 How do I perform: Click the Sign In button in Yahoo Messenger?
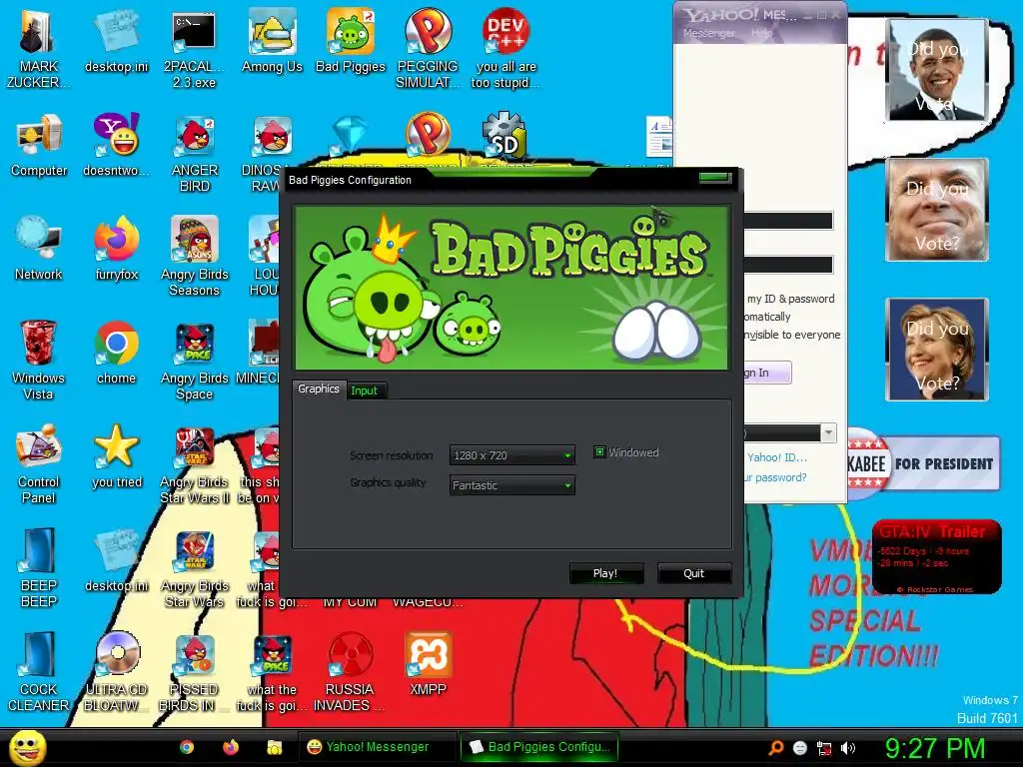pos(768,373)
